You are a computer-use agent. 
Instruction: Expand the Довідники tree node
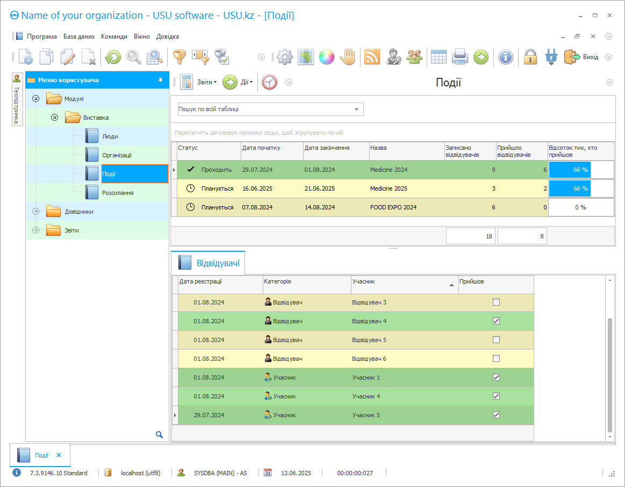pyautogui.click(x=35, y=212)
